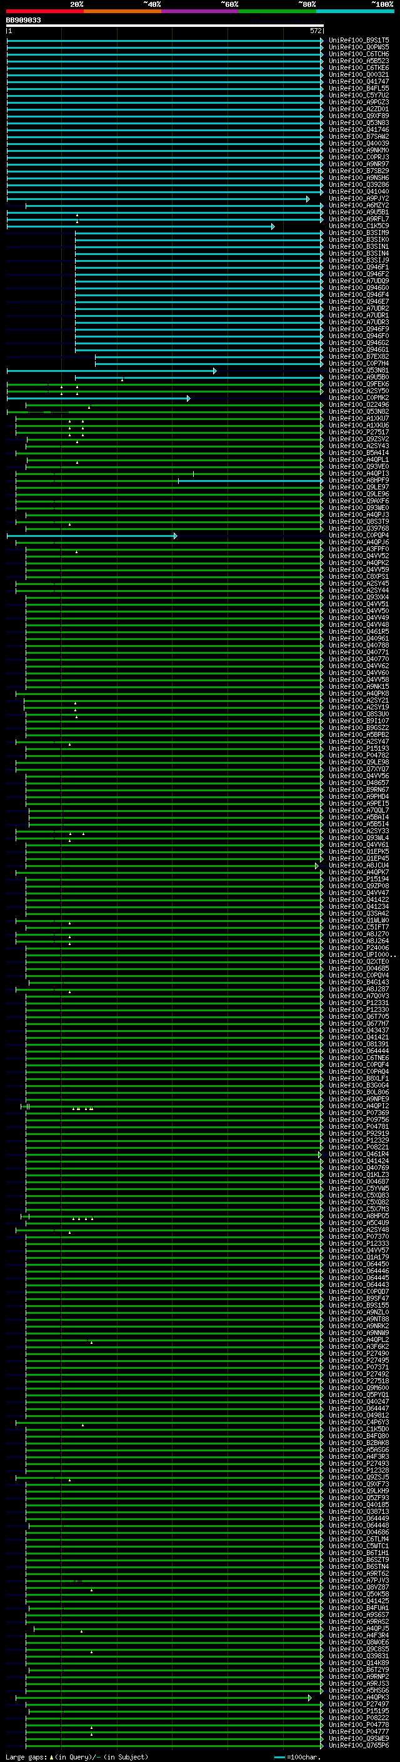Click the UniRef100_Q946F1 hit label
This screenshot has width=400, height=1762.
pos(358,268)
